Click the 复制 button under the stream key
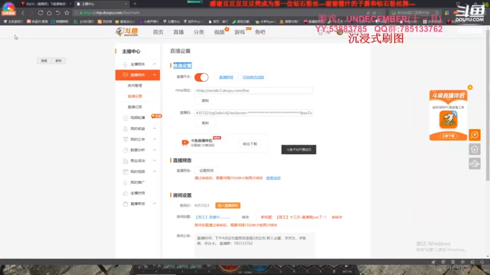Screen dimensions: 490x275 coord(205,123)
